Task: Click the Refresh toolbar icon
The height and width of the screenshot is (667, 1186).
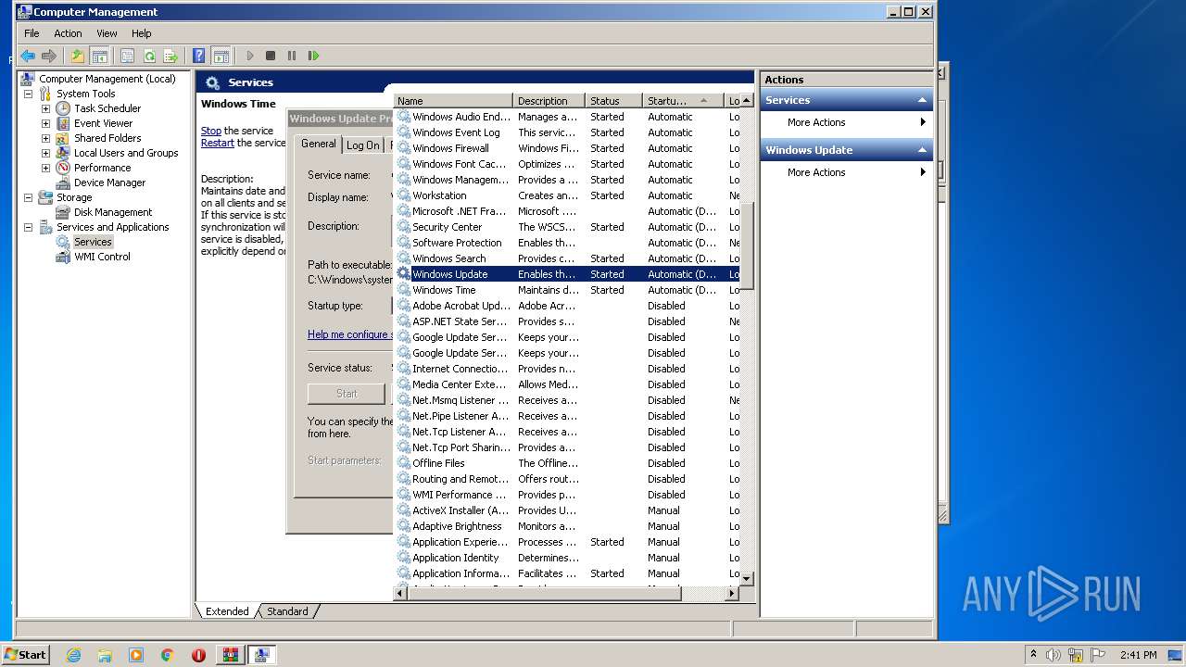Action: coord(149,56)
